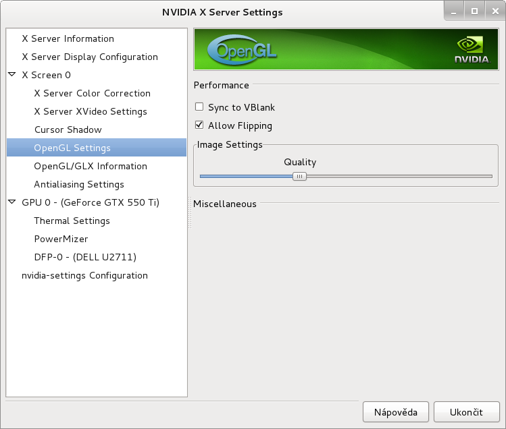Click the 'Quality' label above slider

pos(300,162)
